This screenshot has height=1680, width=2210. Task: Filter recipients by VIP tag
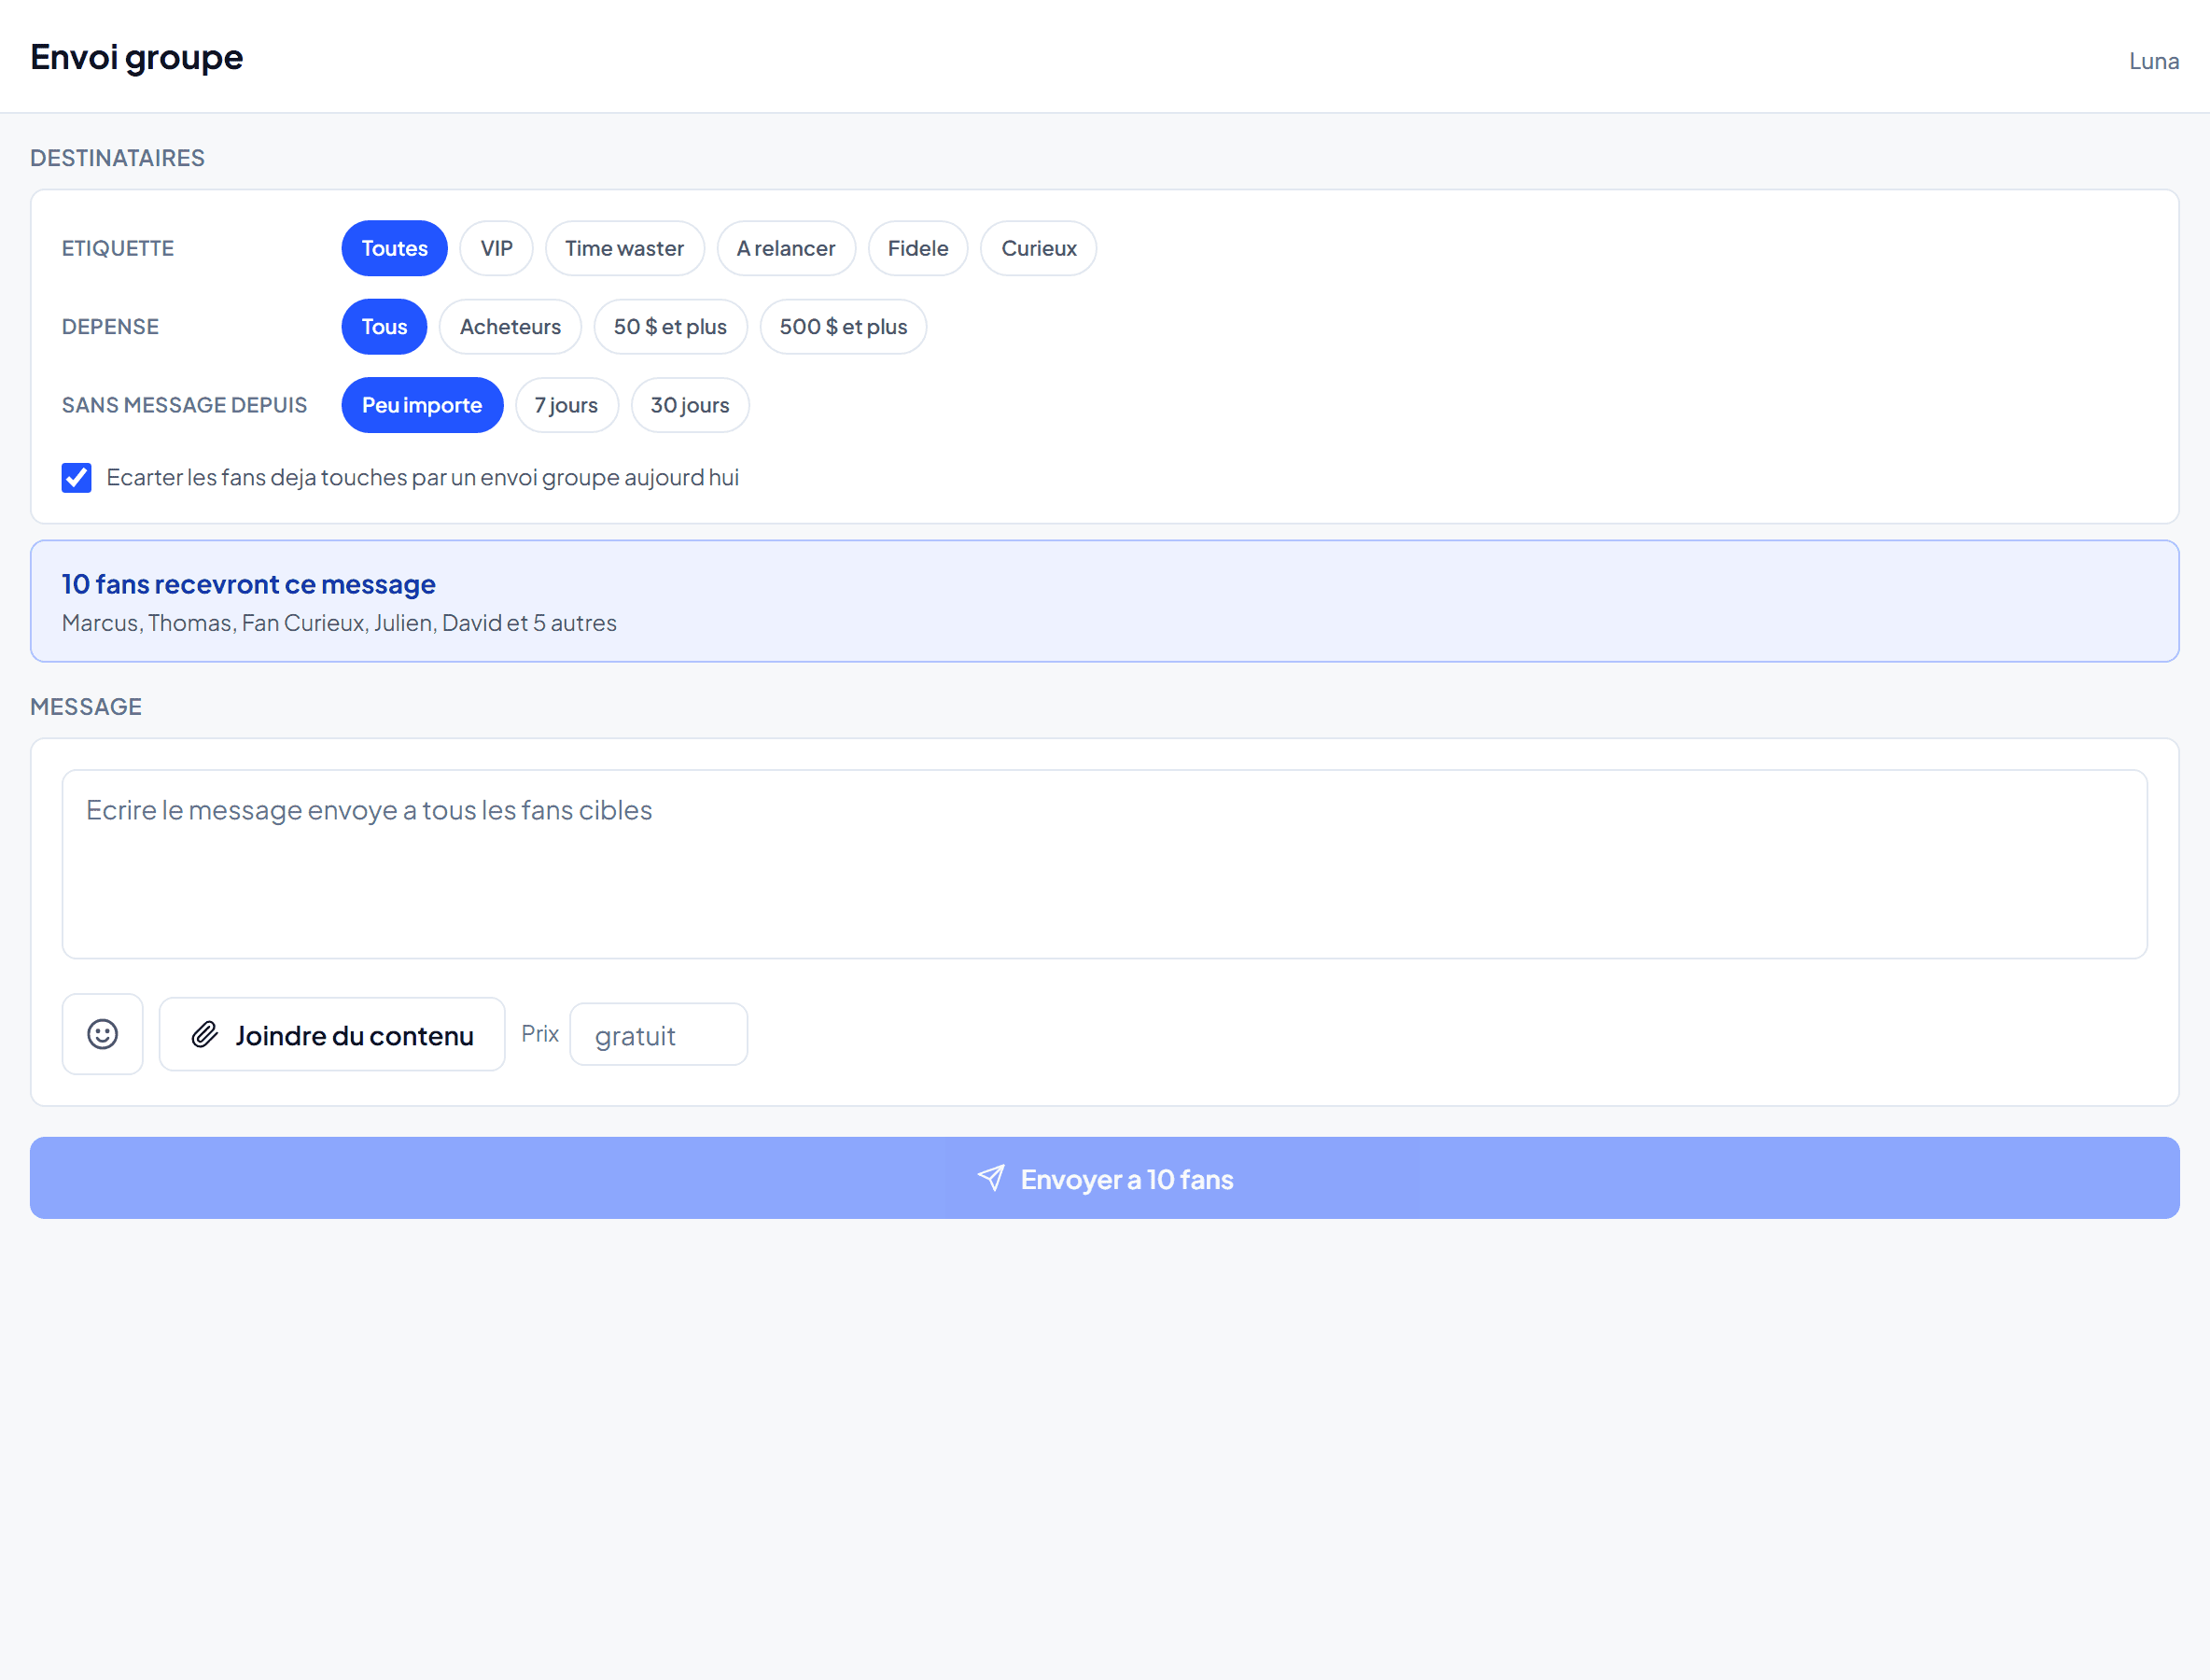pyautogui.click(x=496, y=248)
